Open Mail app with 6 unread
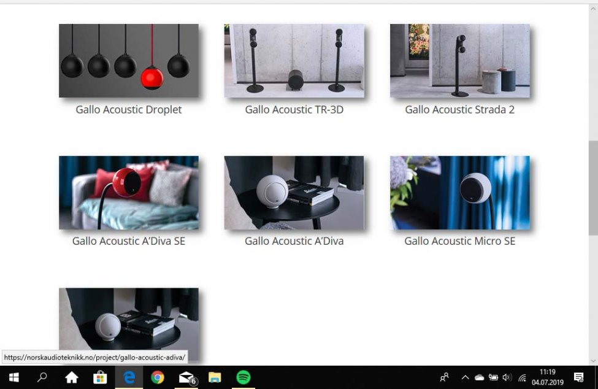The image size is (598, 389). click(187, 378)
